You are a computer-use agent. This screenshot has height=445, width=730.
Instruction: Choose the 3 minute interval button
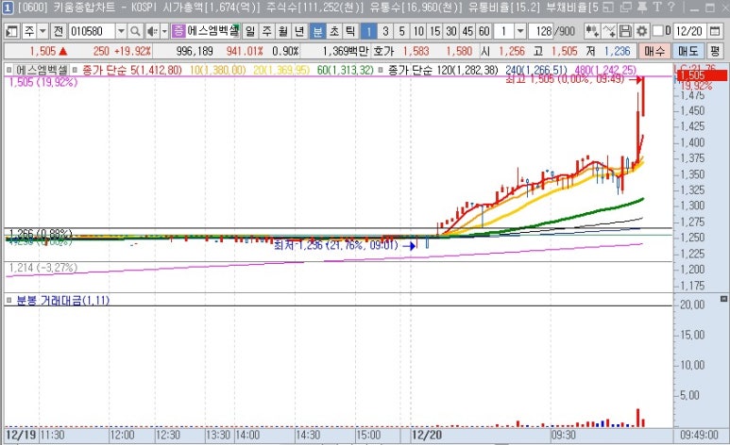pos(385,32)
